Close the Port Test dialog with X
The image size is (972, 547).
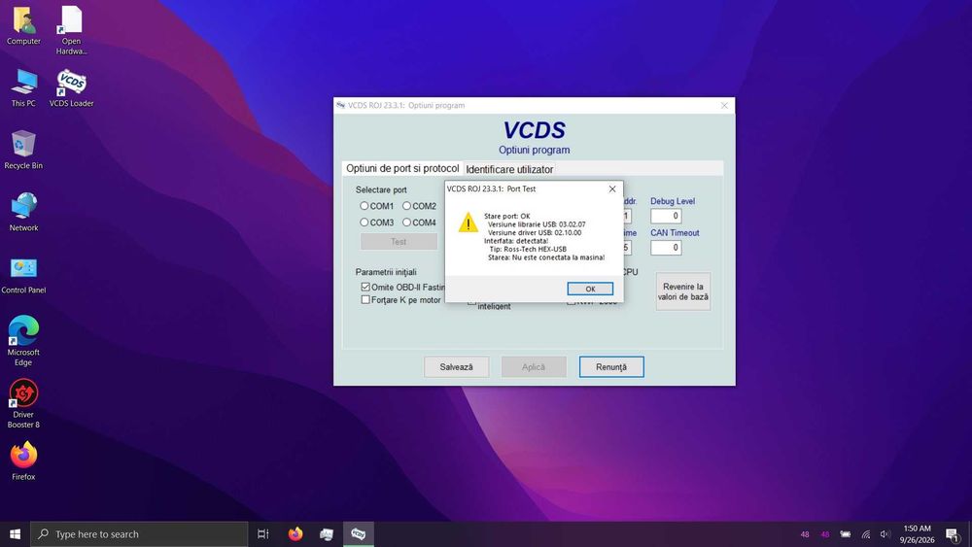tap(611, 188)
